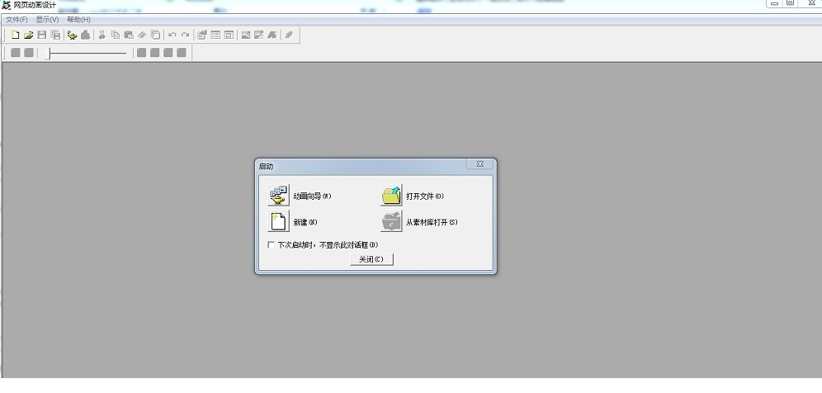
Task: Open the 帮助(H) menu
Action: tap(78, 20)
